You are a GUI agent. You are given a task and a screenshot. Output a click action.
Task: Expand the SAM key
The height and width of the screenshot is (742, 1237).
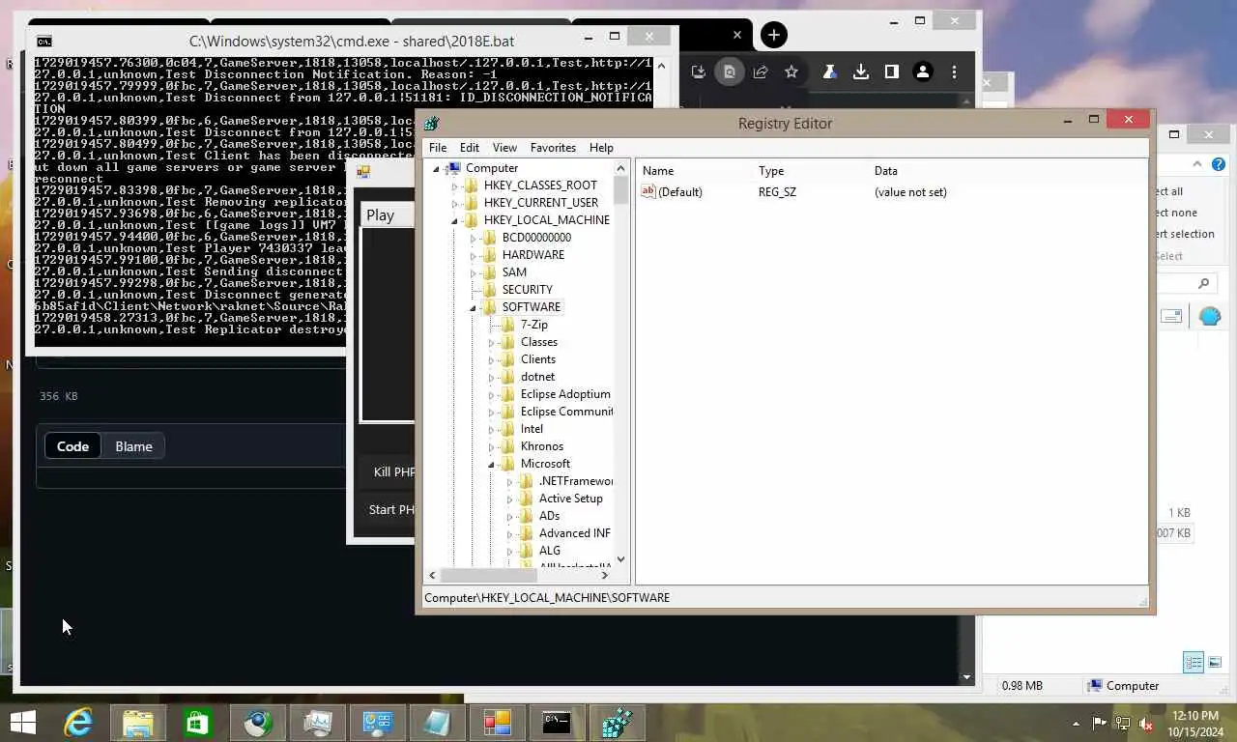point(473,272)
